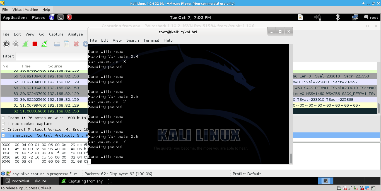Image resolution: width=381 pixels, height=191 pixels.
Task: Open the Wireshark File menu
Action: click(6, 34)
